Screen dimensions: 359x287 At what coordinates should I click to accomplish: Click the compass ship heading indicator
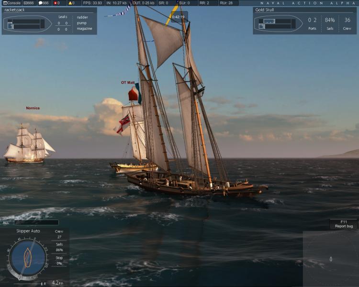click(x=28, y=258)
